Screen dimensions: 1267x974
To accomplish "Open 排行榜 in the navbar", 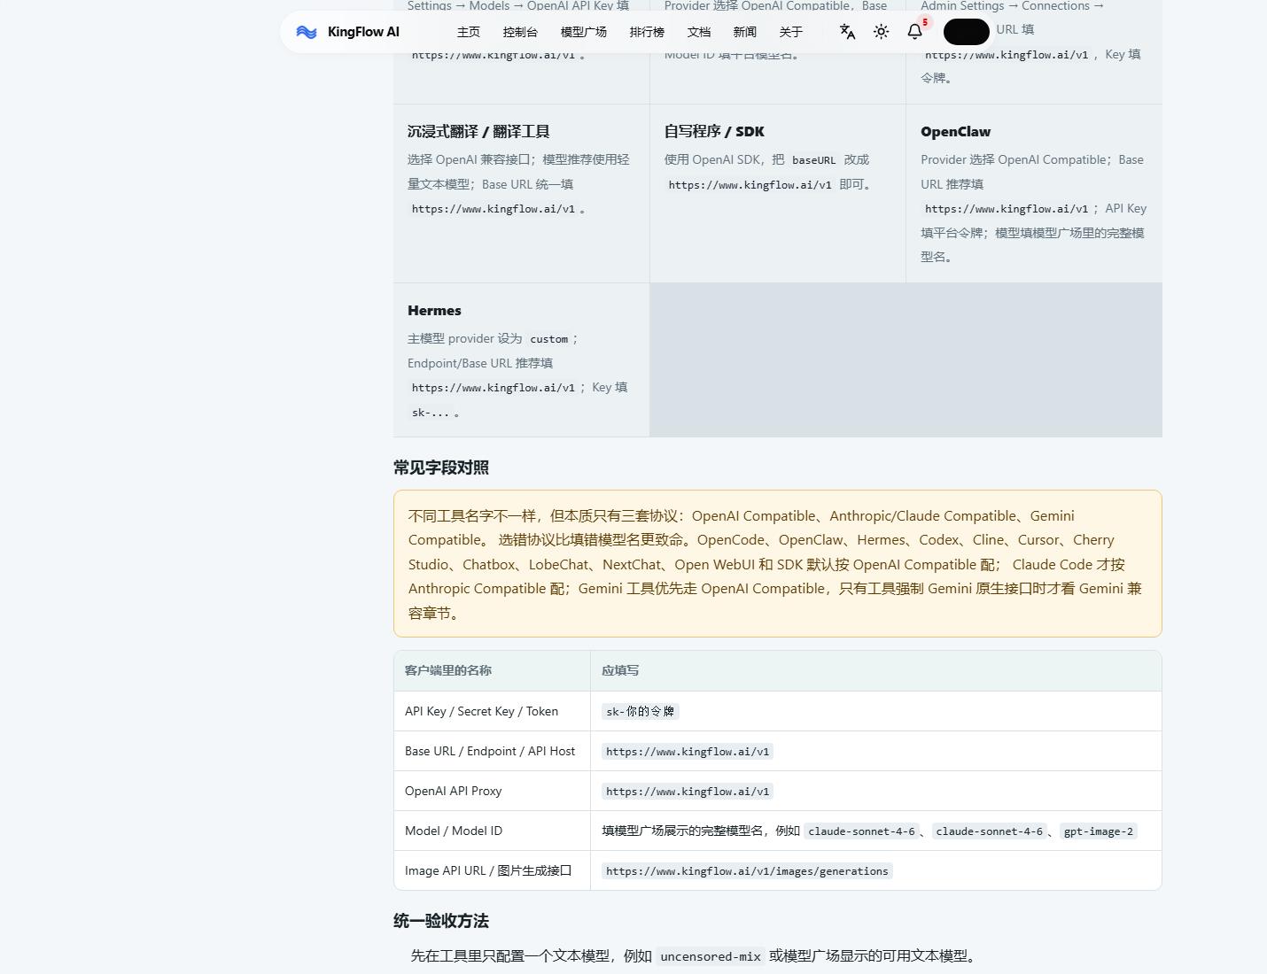I will click(x=647, y=32).
